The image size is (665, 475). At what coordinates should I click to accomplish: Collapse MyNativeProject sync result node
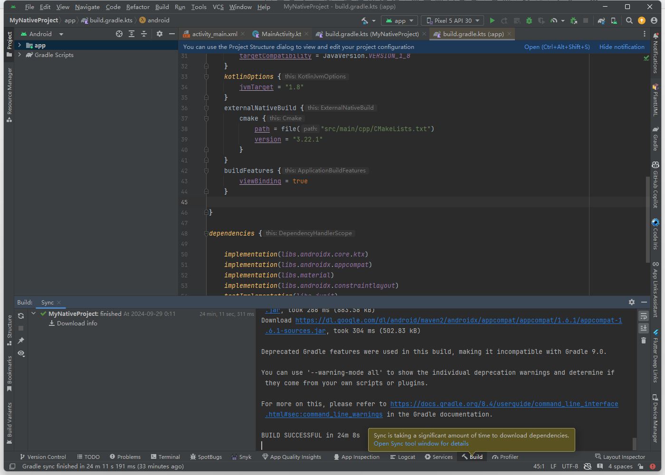(33, 313)
